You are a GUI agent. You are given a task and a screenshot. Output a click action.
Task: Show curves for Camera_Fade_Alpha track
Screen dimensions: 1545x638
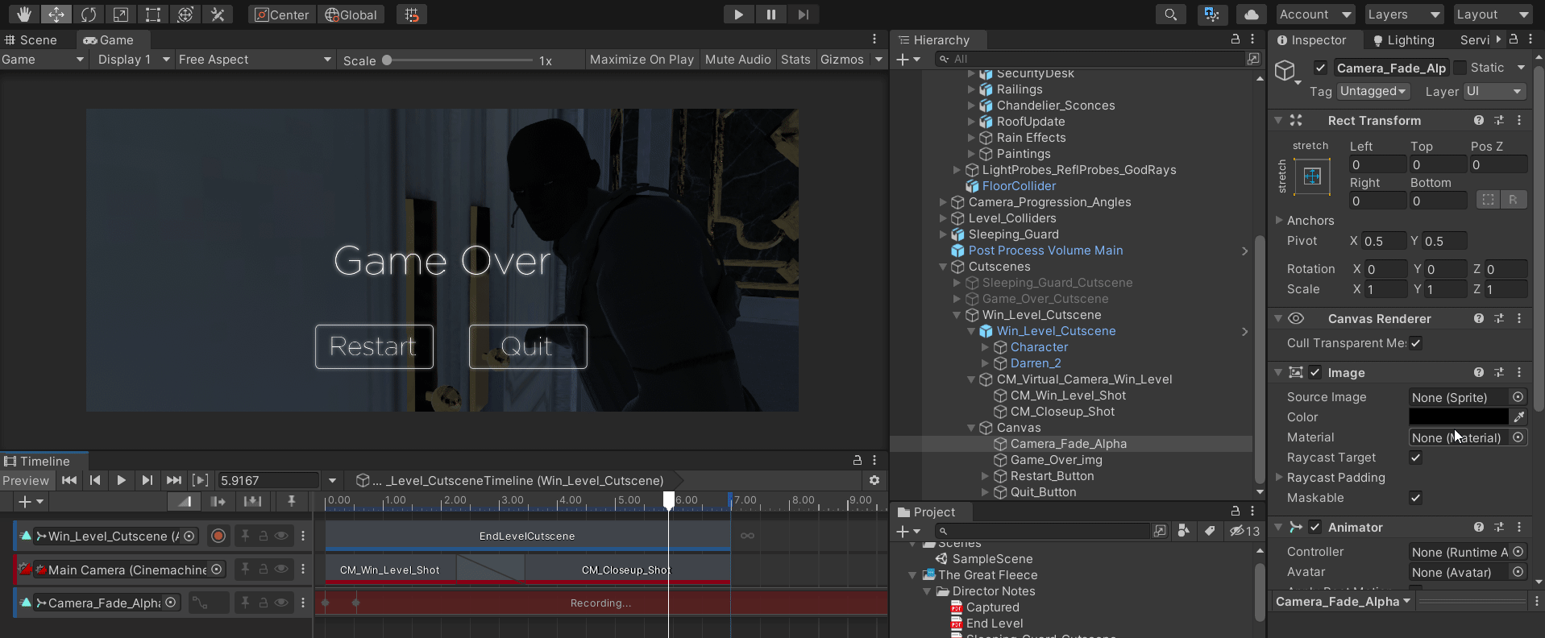[199, 603]
